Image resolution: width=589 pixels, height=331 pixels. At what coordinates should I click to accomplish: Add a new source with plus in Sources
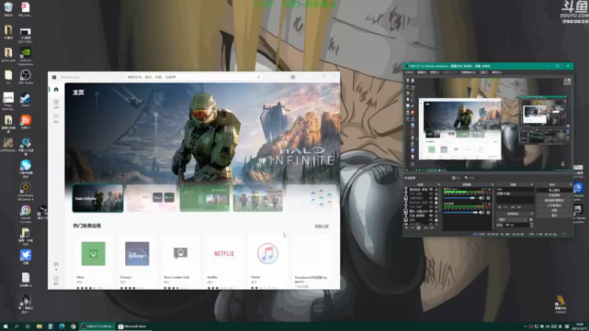click(x=406, y=228)
